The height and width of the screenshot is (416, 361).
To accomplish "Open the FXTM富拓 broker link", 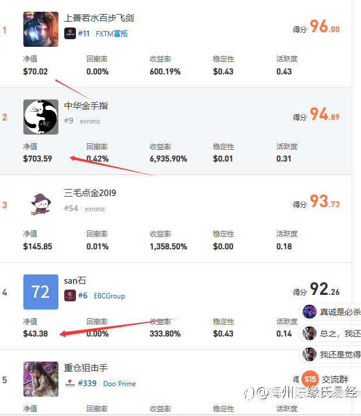I will [112, 34].
